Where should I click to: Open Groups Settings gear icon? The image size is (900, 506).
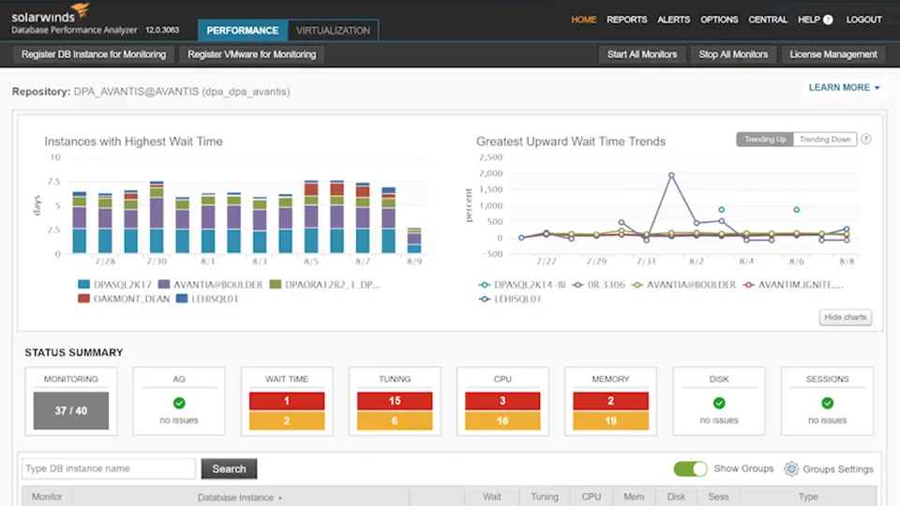point(791,469)
